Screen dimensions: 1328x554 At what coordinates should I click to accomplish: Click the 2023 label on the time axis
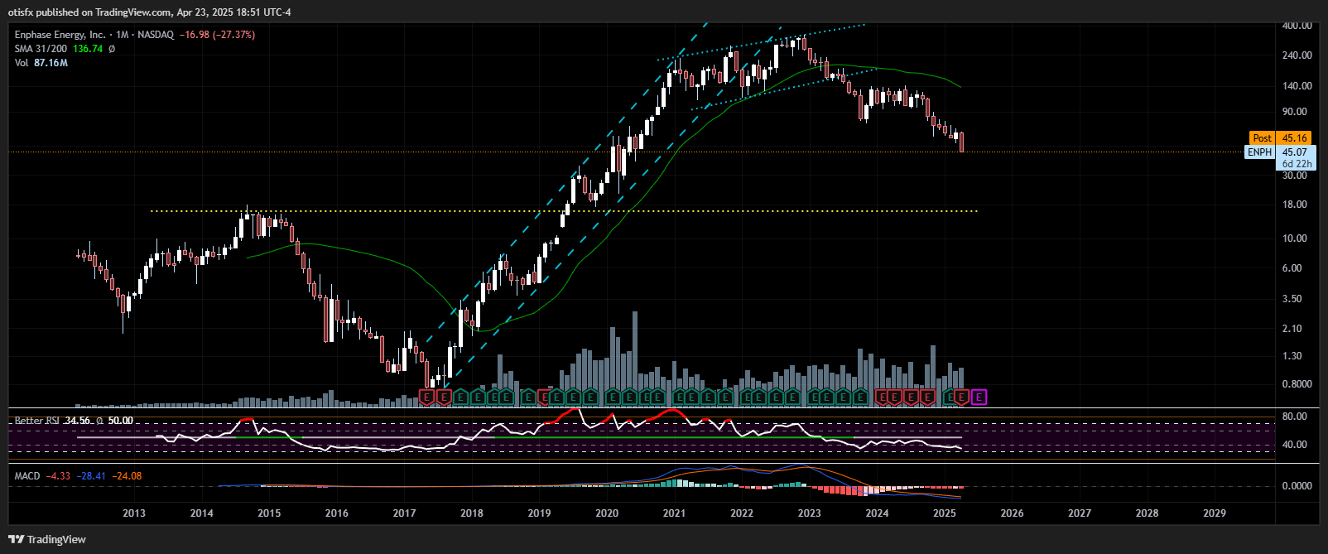click(x=810, y=513)
